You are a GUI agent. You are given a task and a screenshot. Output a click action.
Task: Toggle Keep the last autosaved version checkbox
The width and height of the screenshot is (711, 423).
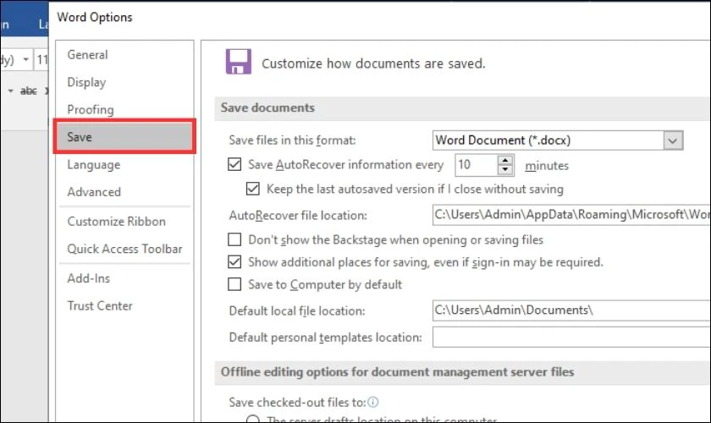pyautogui.click(x=253, y=188)
